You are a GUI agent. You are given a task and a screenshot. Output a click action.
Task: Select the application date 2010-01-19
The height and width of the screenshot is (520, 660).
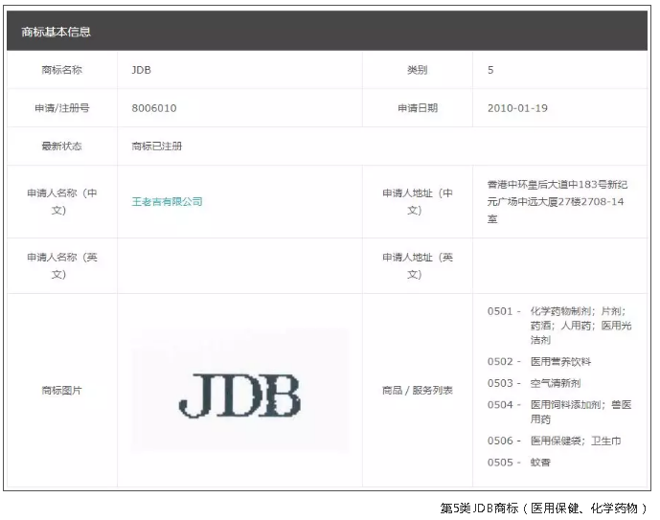517,108
